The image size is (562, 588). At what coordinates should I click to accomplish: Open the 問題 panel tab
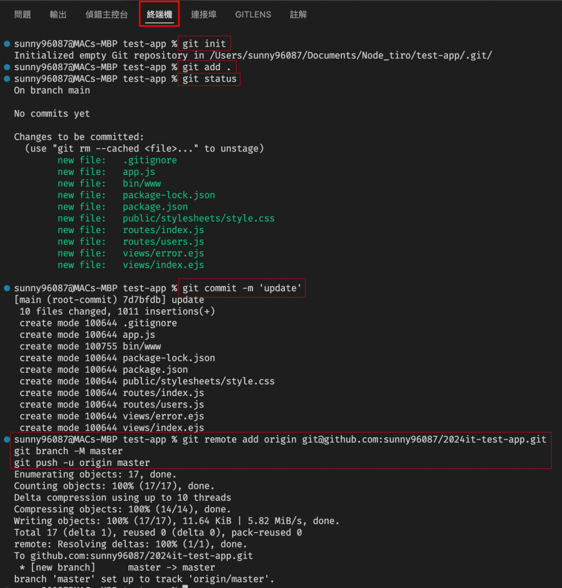[x=23, y=15]
